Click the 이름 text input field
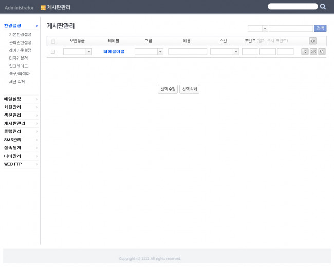This screenshot has width=334, height=267. click(187, 52)
